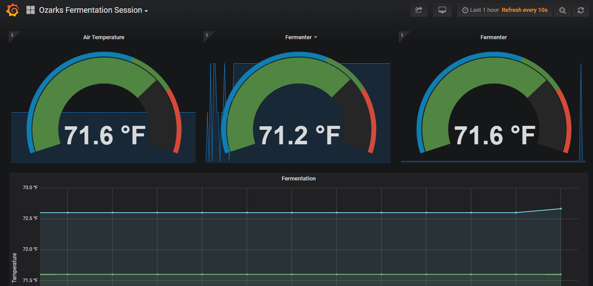Click the clock icon in time picker
593x286 pixels.
pyautogui.click(x=465, y=10)
